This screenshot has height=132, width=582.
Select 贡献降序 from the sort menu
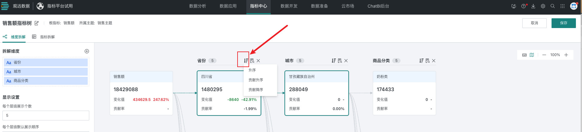click(x=256, y=90)
